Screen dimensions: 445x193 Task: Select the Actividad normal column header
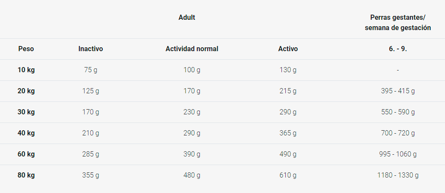pos(192,49)
